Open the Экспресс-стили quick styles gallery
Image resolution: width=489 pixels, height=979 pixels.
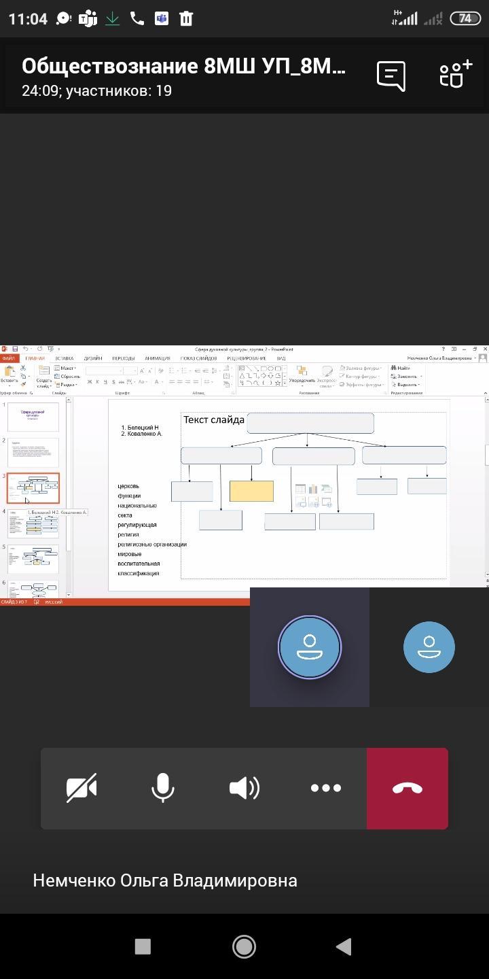click(327, 376)
